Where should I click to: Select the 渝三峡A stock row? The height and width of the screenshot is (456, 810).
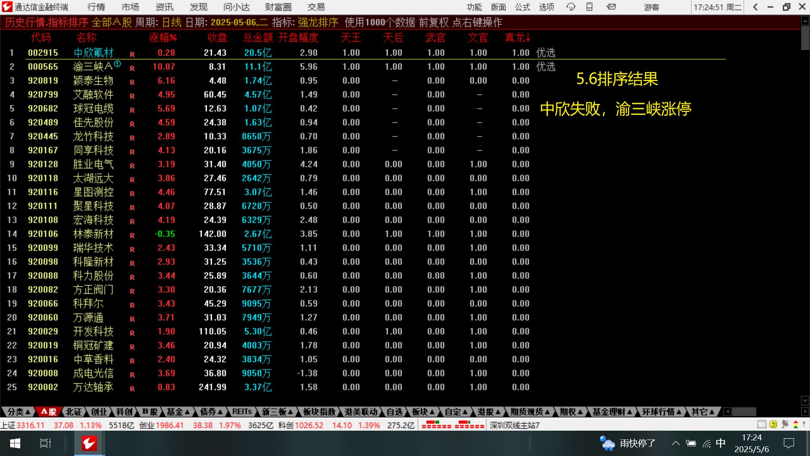93,67
